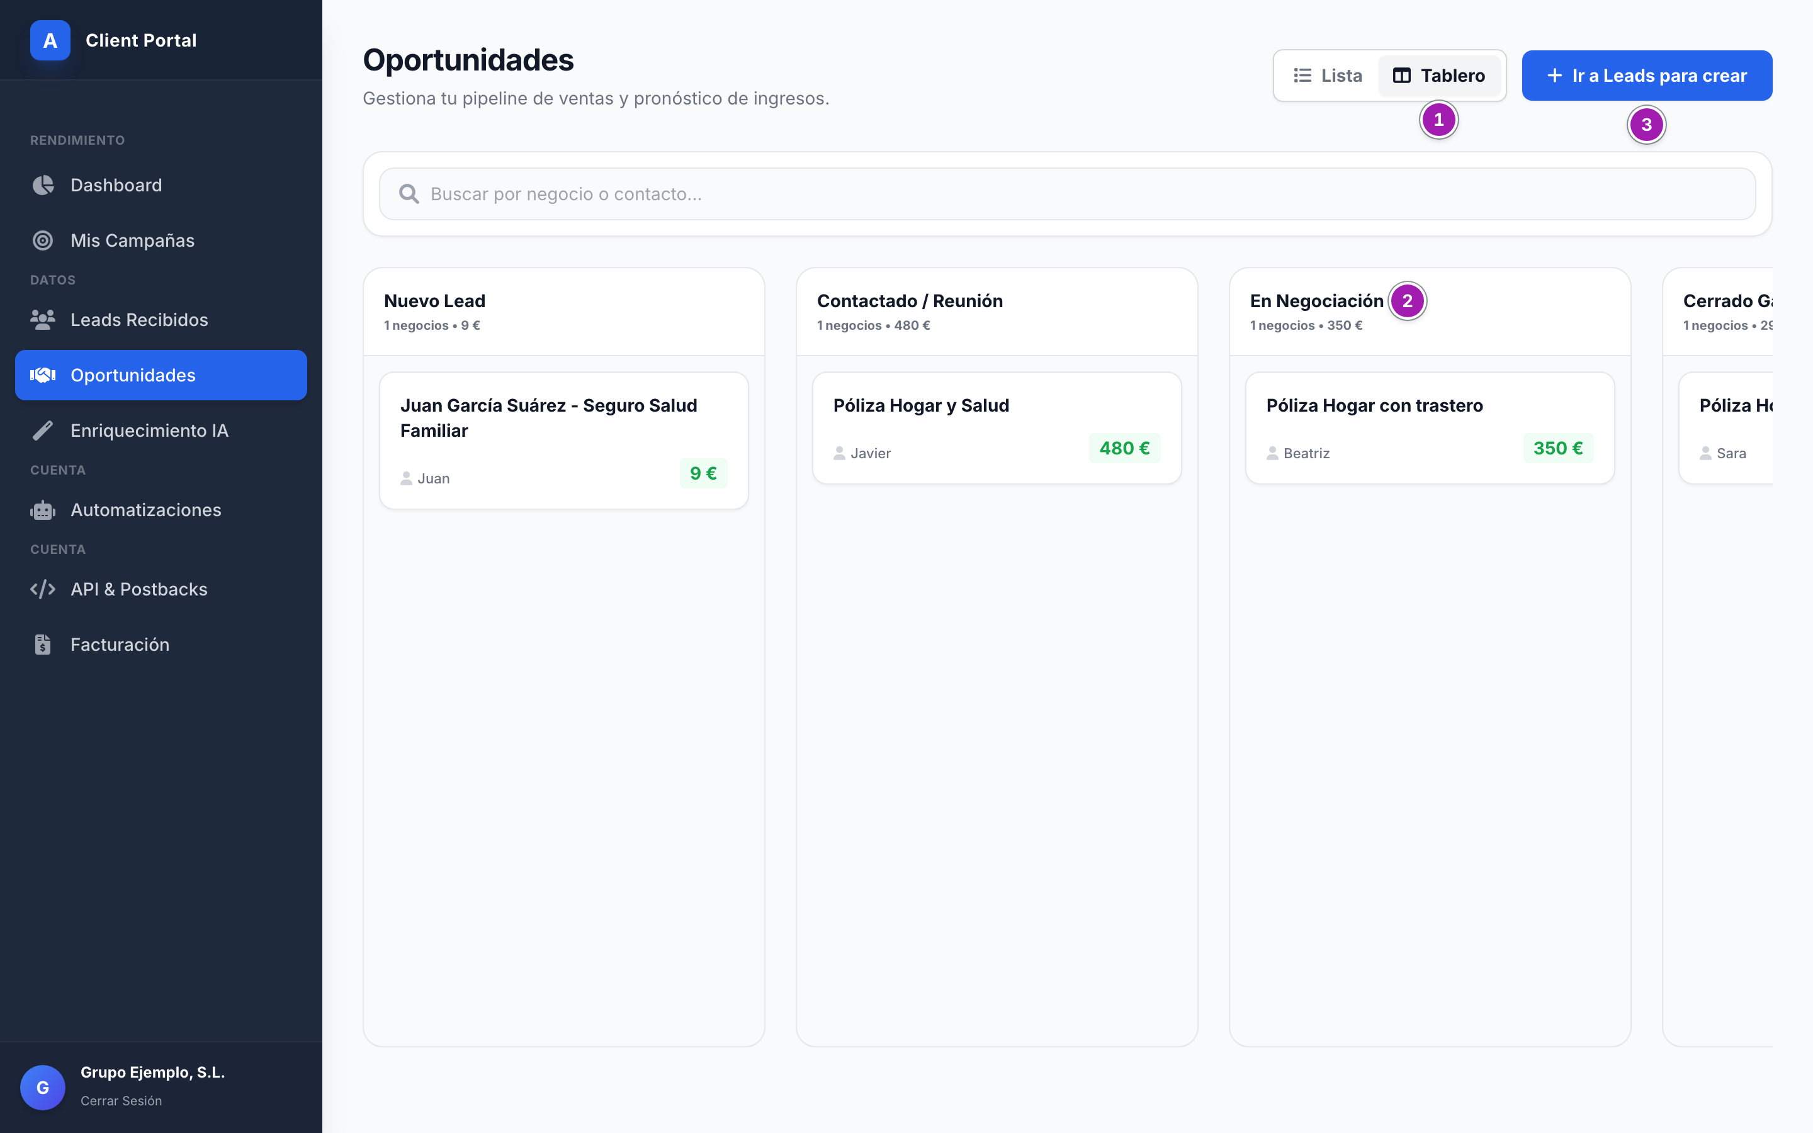Screen dimensions: 1813x1133
Task: Click the Automatizaciones robot icon
Action: pyautogui.click(x=43, y=510)
